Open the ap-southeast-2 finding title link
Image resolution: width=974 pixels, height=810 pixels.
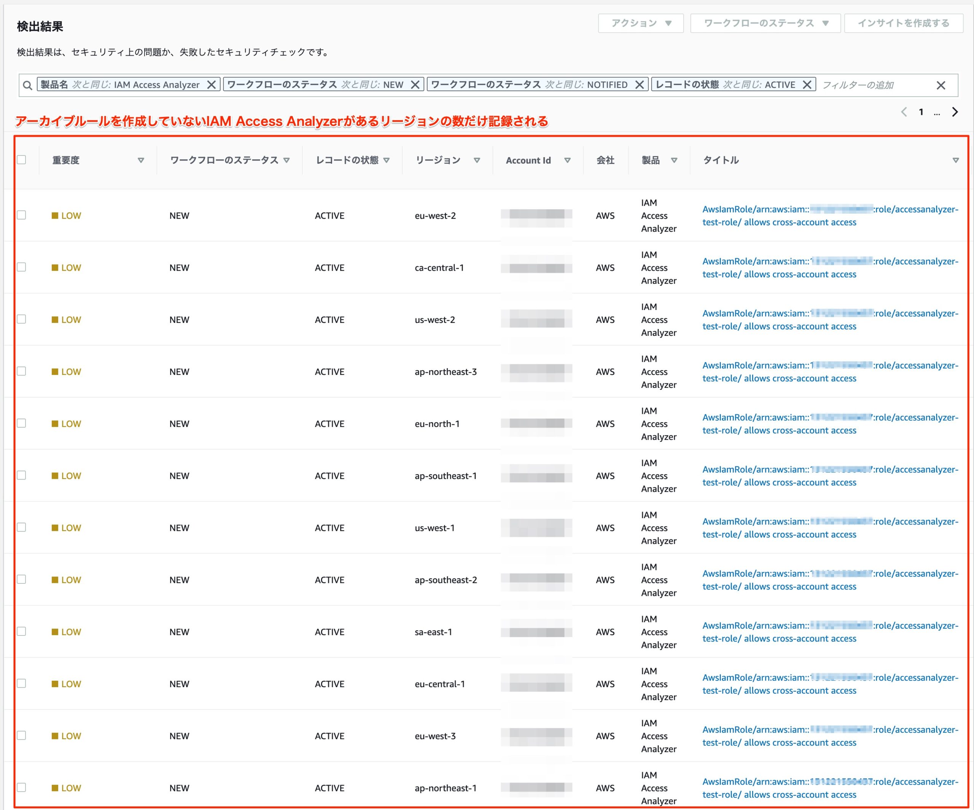[830, 580]
